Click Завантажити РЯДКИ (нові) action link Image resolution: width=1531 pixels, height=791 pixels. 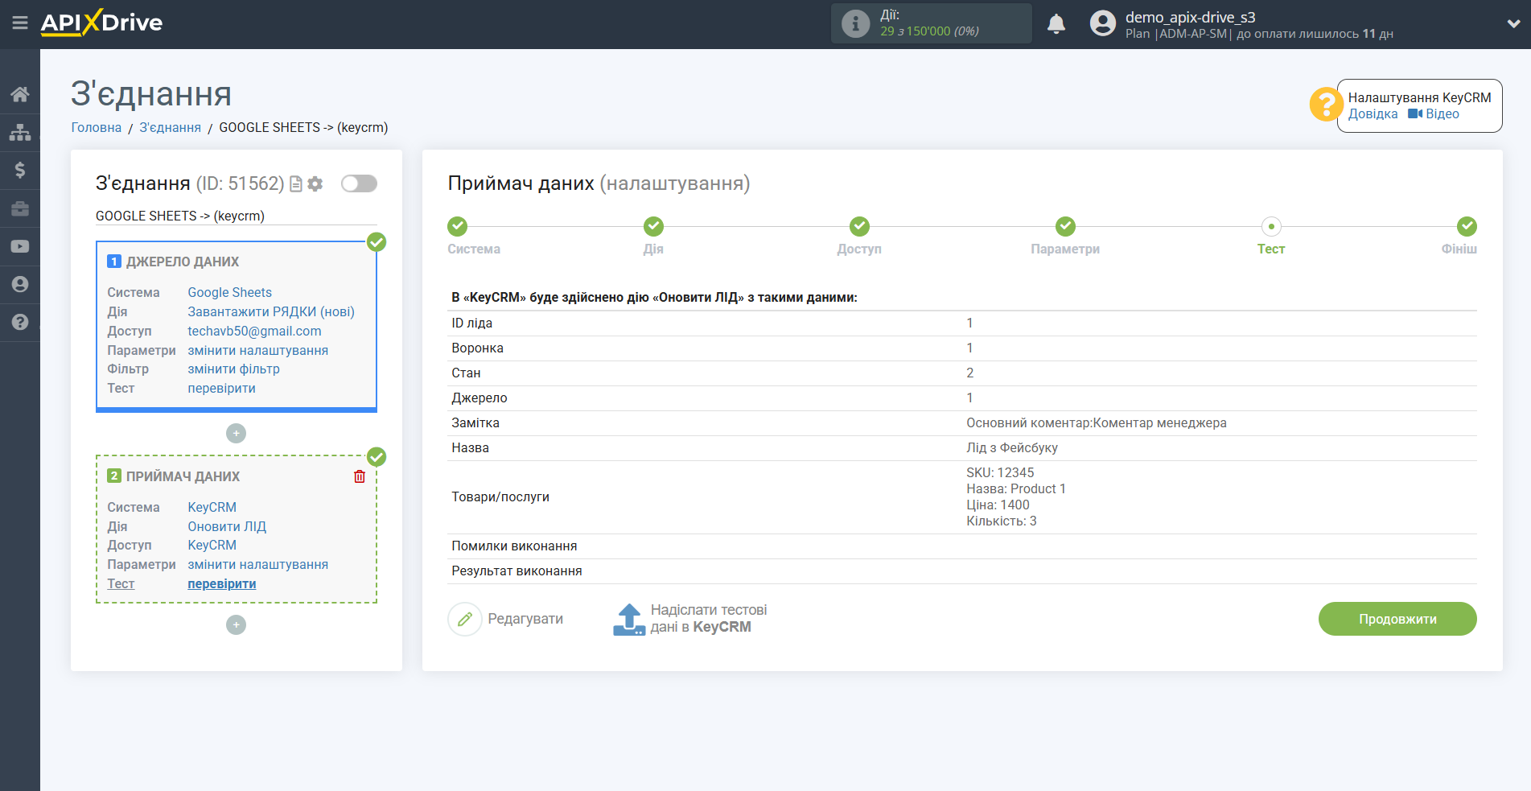[x=271, y=312]
